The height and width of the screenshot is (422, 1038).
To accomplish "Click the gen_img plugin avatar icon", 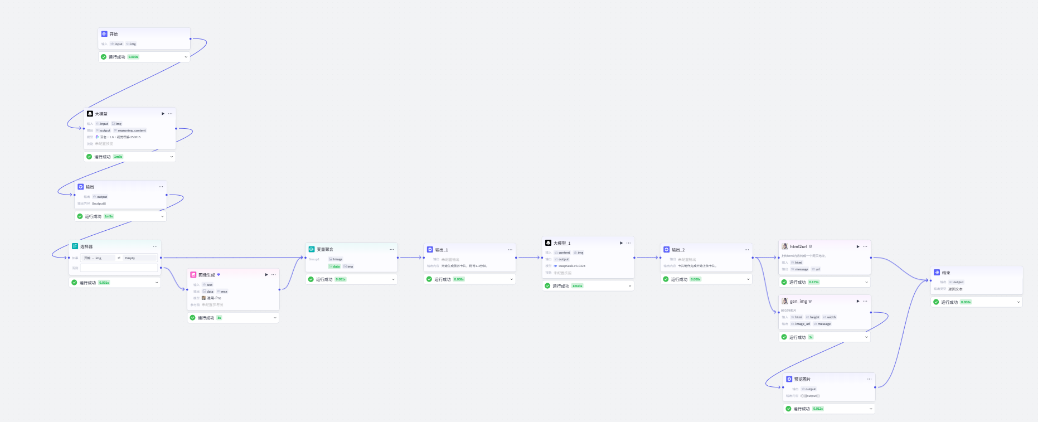I will 785,301.
